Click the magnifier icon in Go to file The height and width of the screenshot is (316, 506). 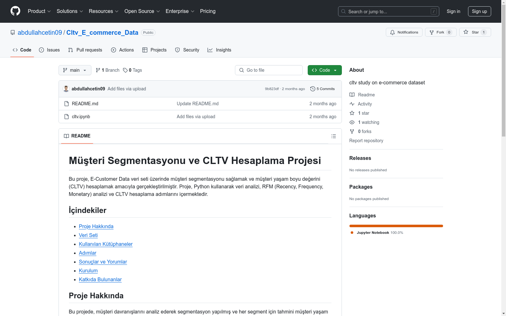point(242,70)
